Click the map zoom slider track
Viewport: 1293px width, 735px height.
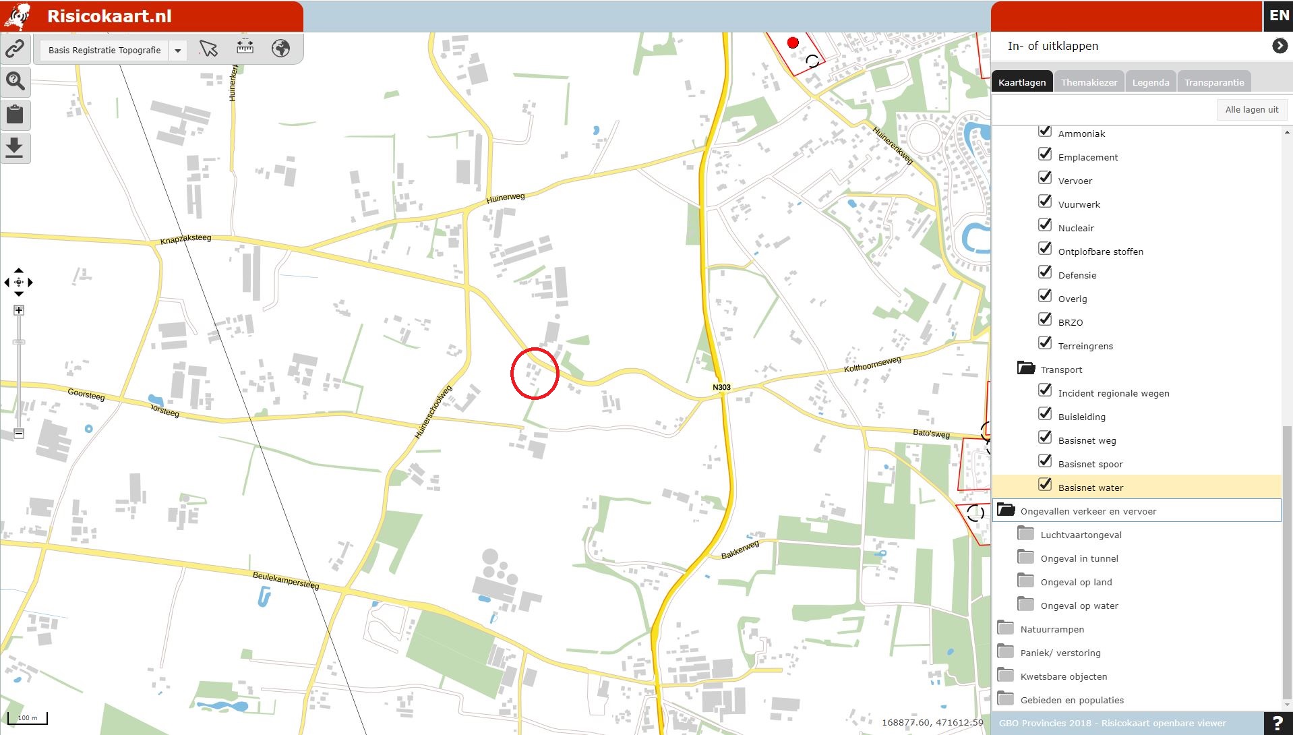[19, 372]
